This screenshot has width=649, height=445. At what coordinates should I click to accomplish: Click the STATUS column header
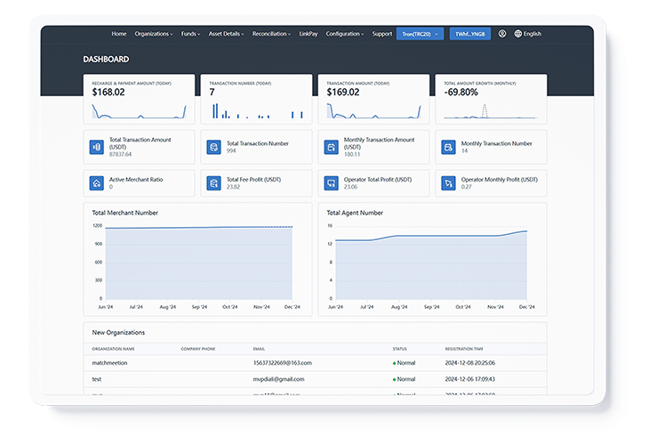coord(399,349)
